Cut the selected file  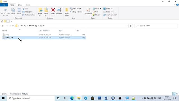(x=25, y=9)
